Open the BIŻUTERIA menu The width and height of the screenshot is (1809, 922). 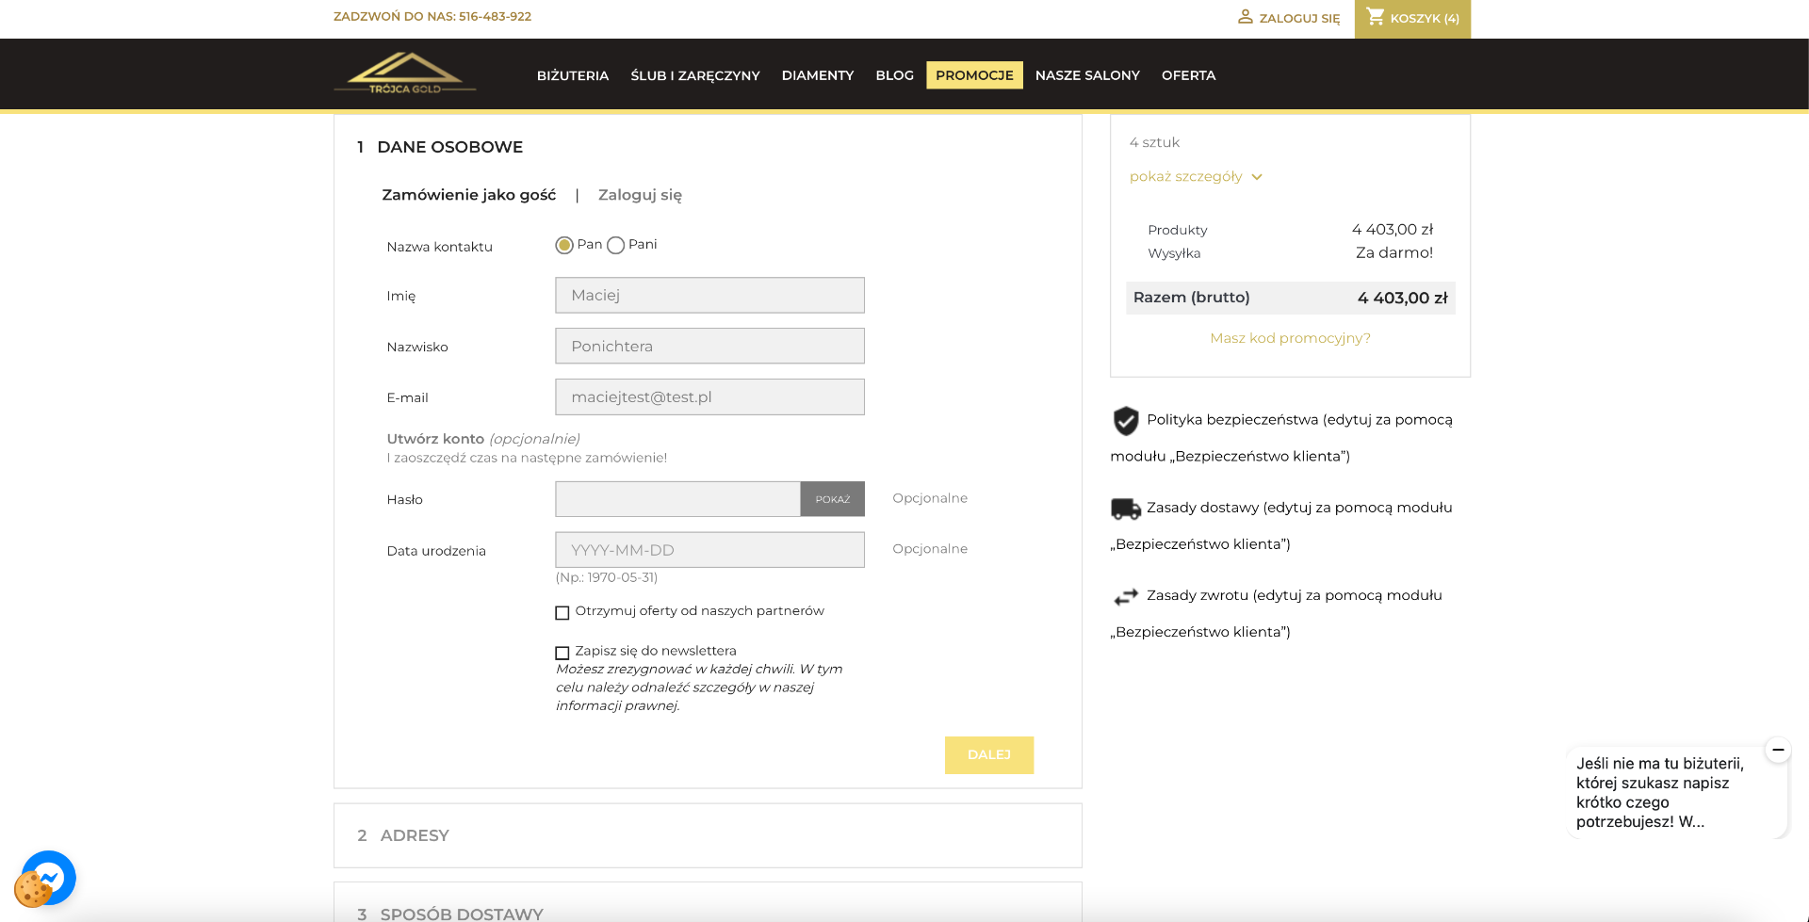[573, 75]
